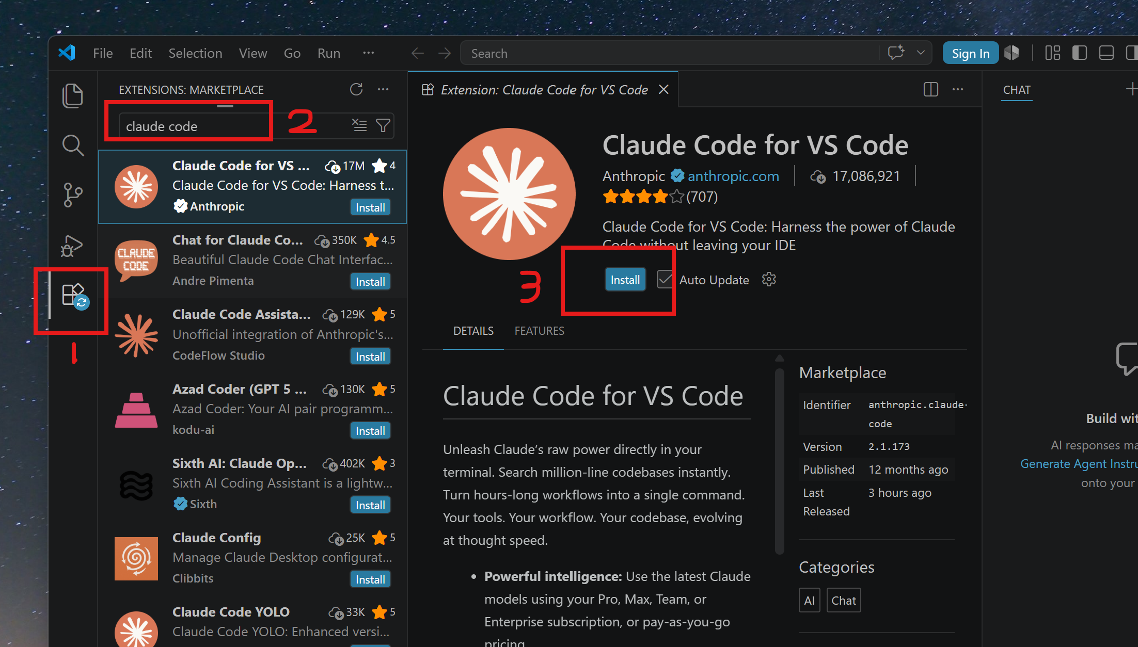Toggle the Auto Update checkbox

665,280
